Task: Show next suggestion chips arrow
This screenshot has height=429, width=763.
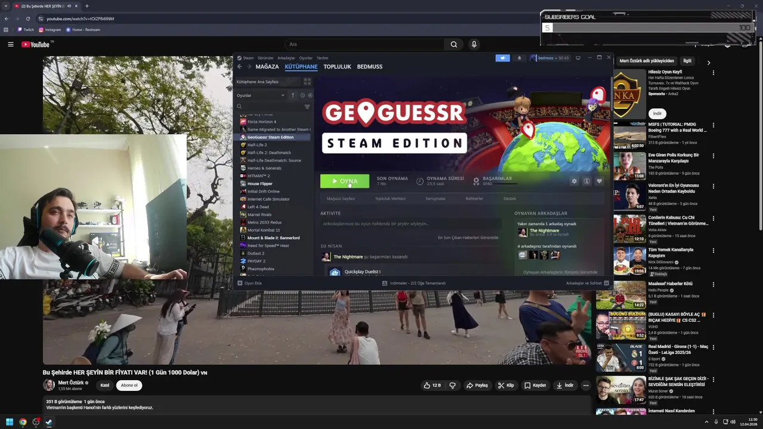Action: tap(708, 63)
